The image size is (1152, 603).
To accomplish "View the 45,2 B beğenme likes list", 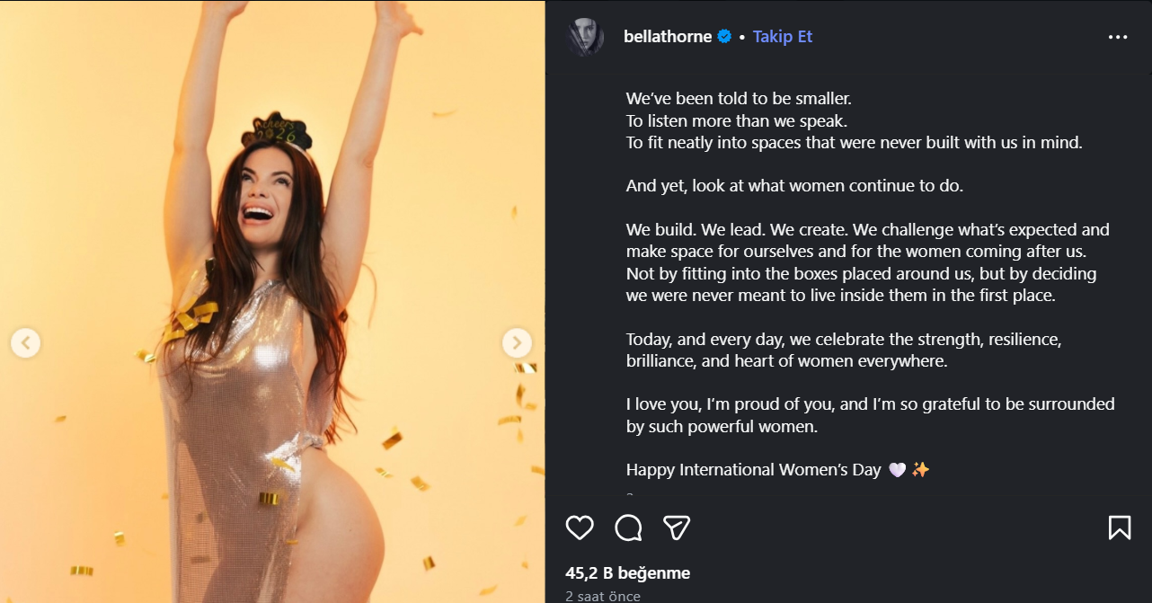I will click(x=627, y=572).
